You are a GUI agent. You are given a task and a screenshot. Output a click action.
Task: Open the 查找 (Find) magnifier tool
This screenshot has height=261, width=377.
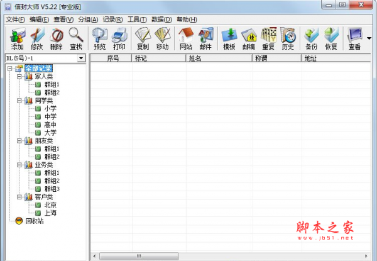(76, 38)
